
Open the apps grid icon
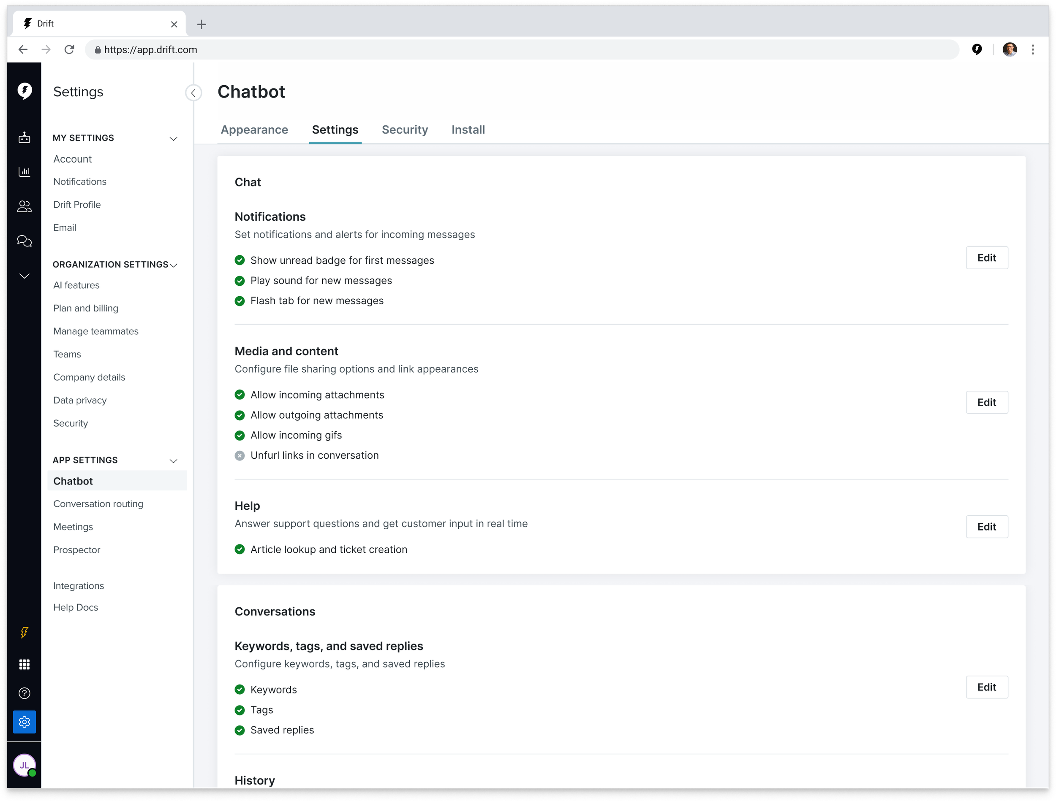24,664
